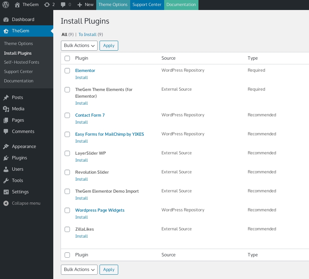Collapse the admin sidebar menu
The width and height of the screenshot is (309, 279).
[26, 203]
